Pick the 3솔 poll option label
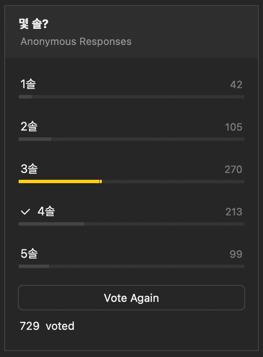Screen dimensions: 263x357 (29, 169)
